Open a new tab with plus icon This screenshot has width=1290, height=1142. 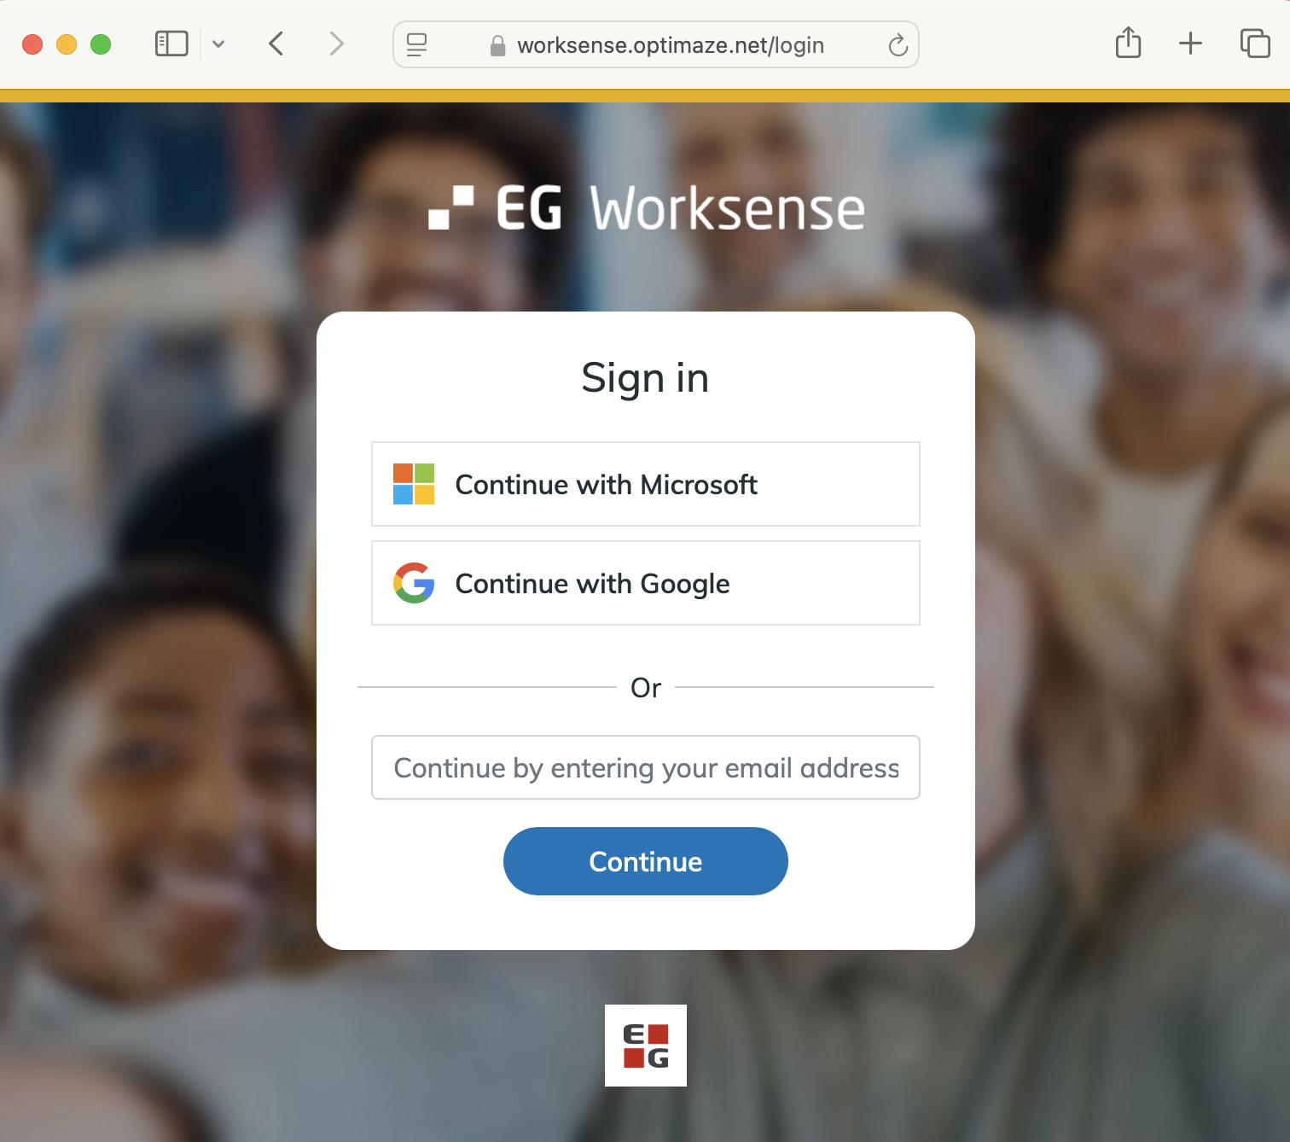(x=1190, y=44)
